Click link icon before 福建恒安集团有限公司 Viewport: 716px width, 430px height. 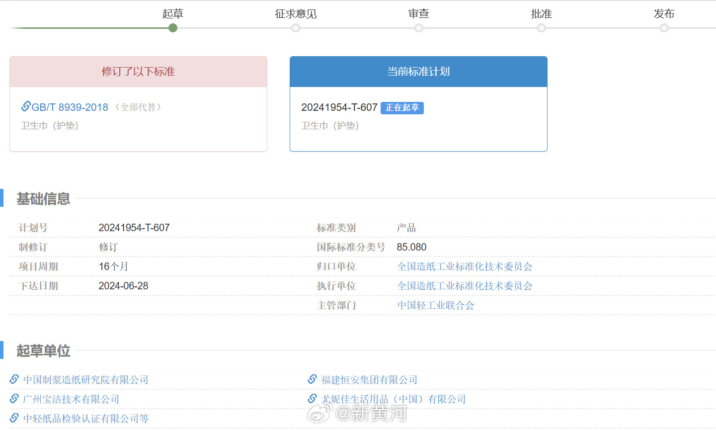312,379
